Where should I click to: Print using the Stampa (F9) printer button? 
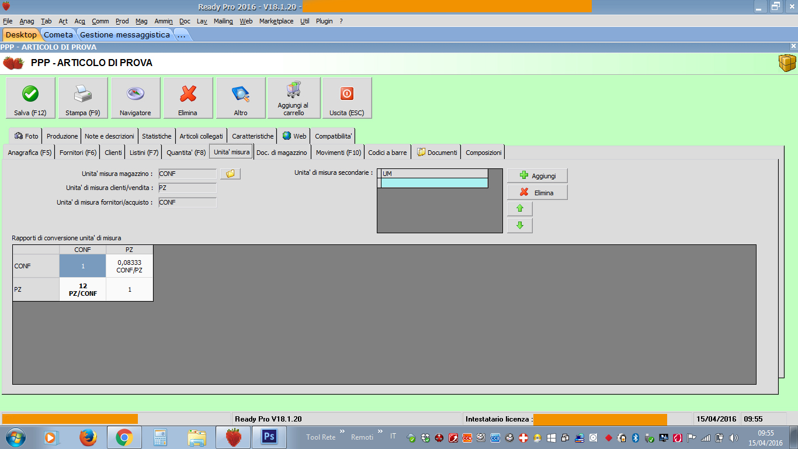coord(83,98)
